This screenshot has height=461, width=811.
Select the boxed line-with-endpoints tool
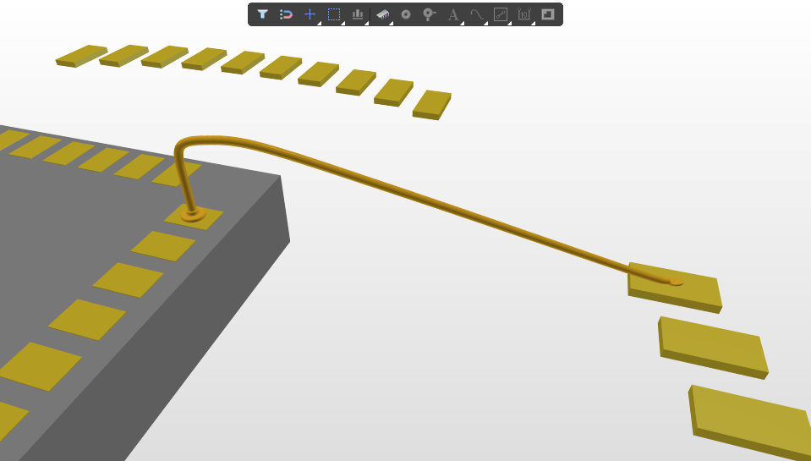[500, 14]
